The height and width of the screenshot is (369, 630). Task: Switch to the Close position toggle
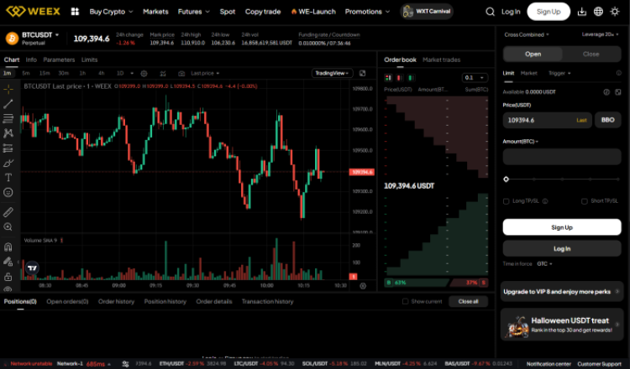pos(591,54)
